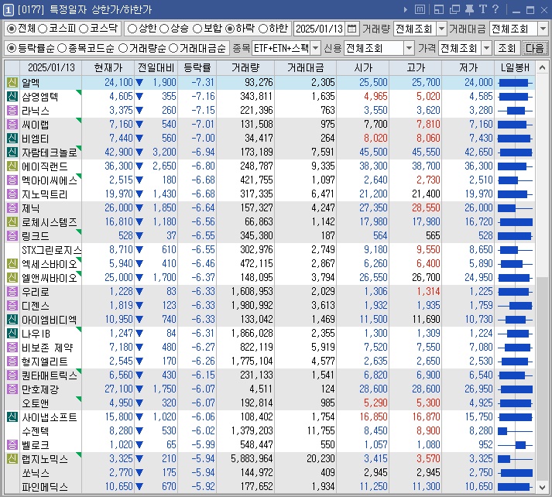Viewport: 552px width, 497px height.
Task: Select the 파인메딕스 row name
Action: (x=45, y=487)
